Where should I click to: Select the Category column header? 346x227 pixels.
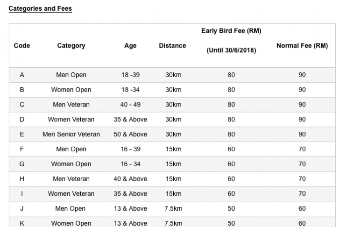(71, 46)
